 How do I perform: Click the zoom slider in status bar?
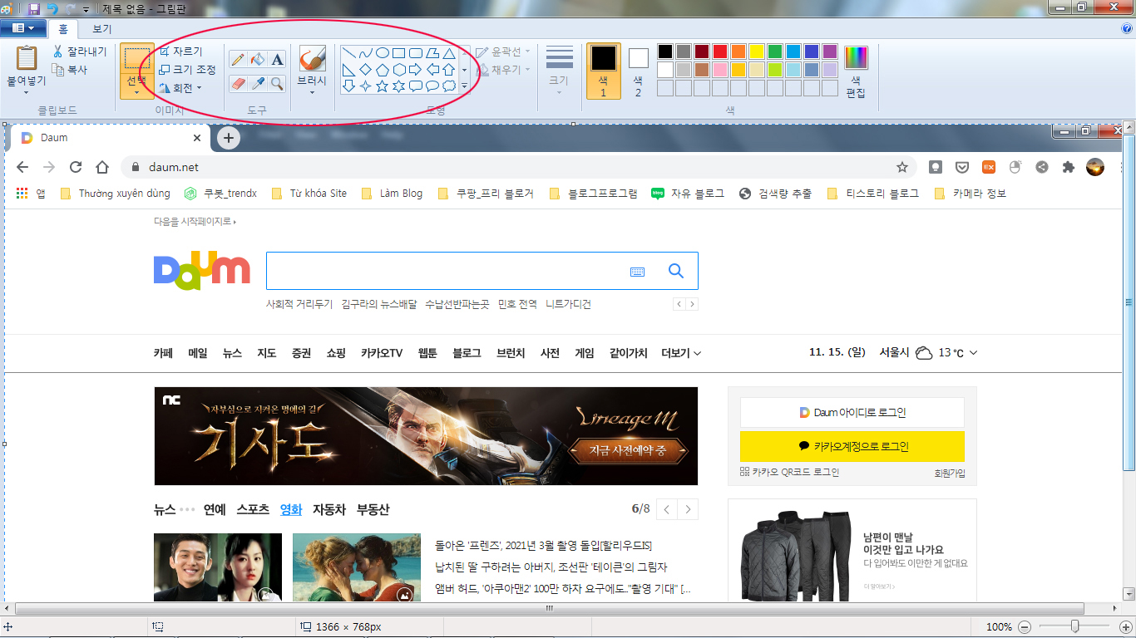tap(1075, 627)
